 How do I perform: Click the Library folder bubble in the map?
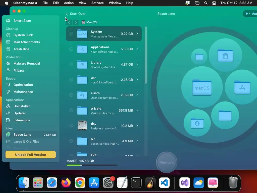click(x=225, y=56)
